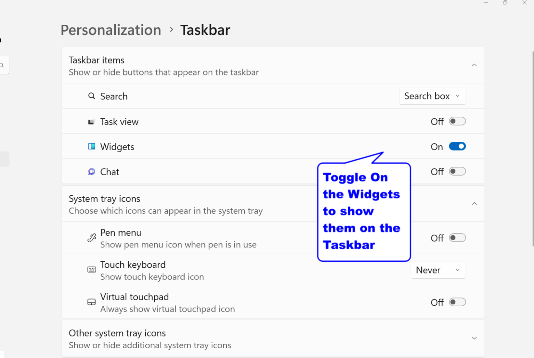
Task: Click the Virtual touchpad icon
Action: (x=91, y=302)
